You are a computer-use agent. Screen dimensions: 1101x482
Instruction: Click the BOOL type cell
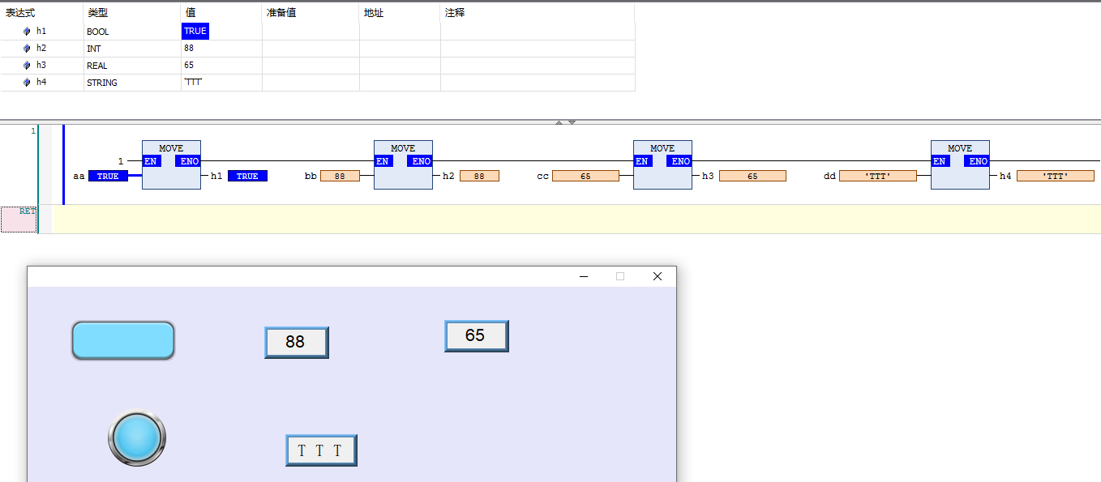tap(97, 32)
